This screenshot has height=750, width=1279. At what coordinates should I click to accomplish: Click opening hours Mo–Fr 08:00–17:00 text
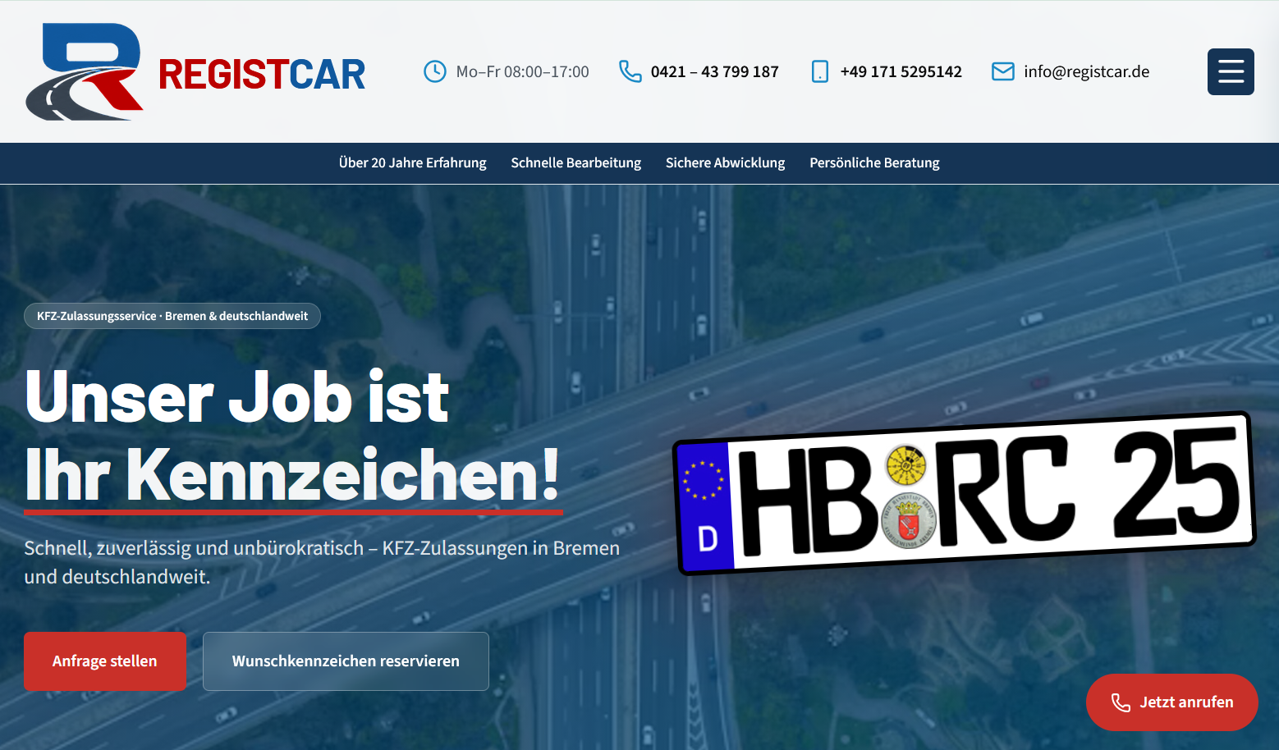(x=522, y=71)
